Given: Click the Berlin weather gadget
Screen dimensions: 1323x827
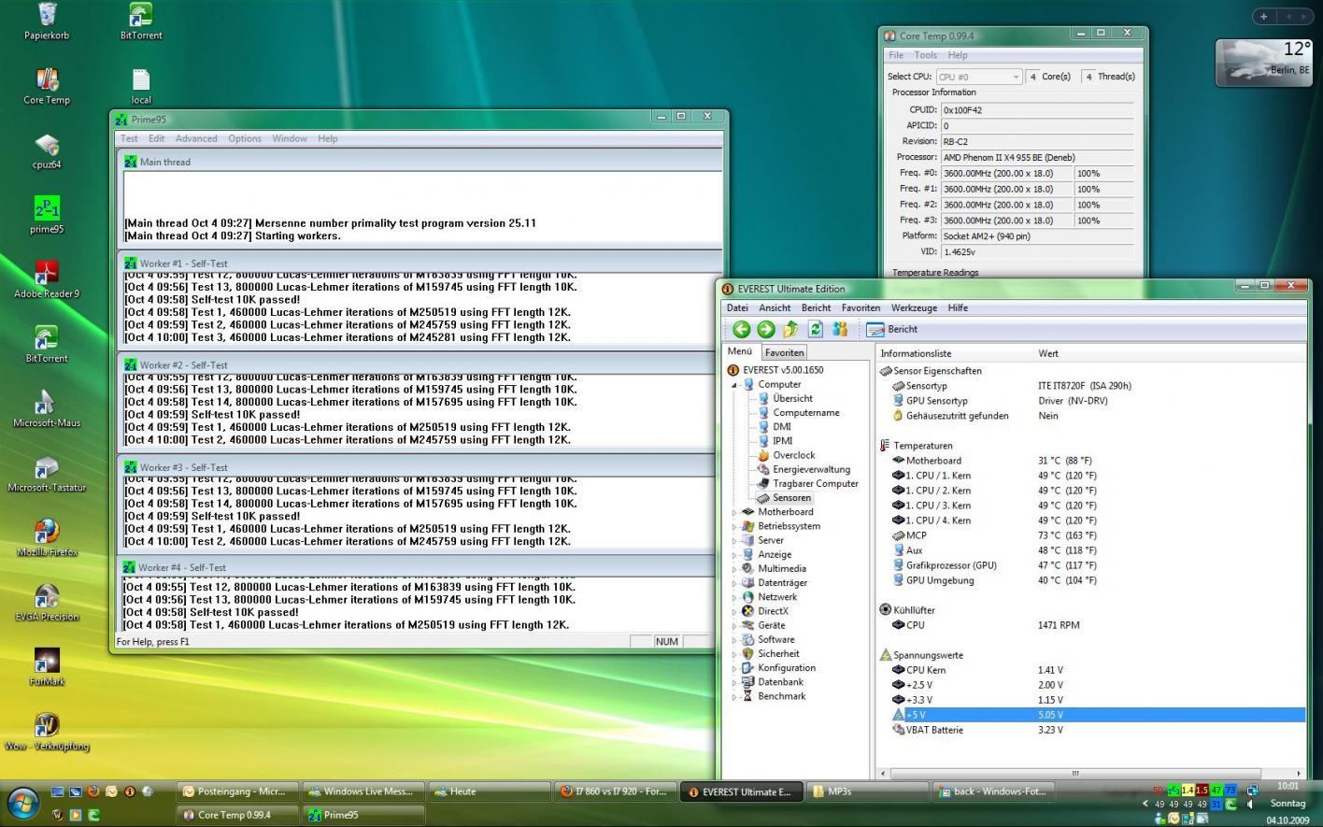Looking at the screenshot, I should click(1263, 62).
